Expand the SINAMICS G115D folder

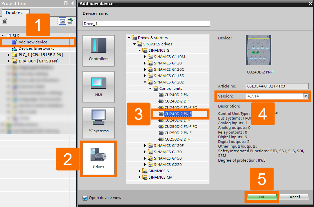click(145, 76)
